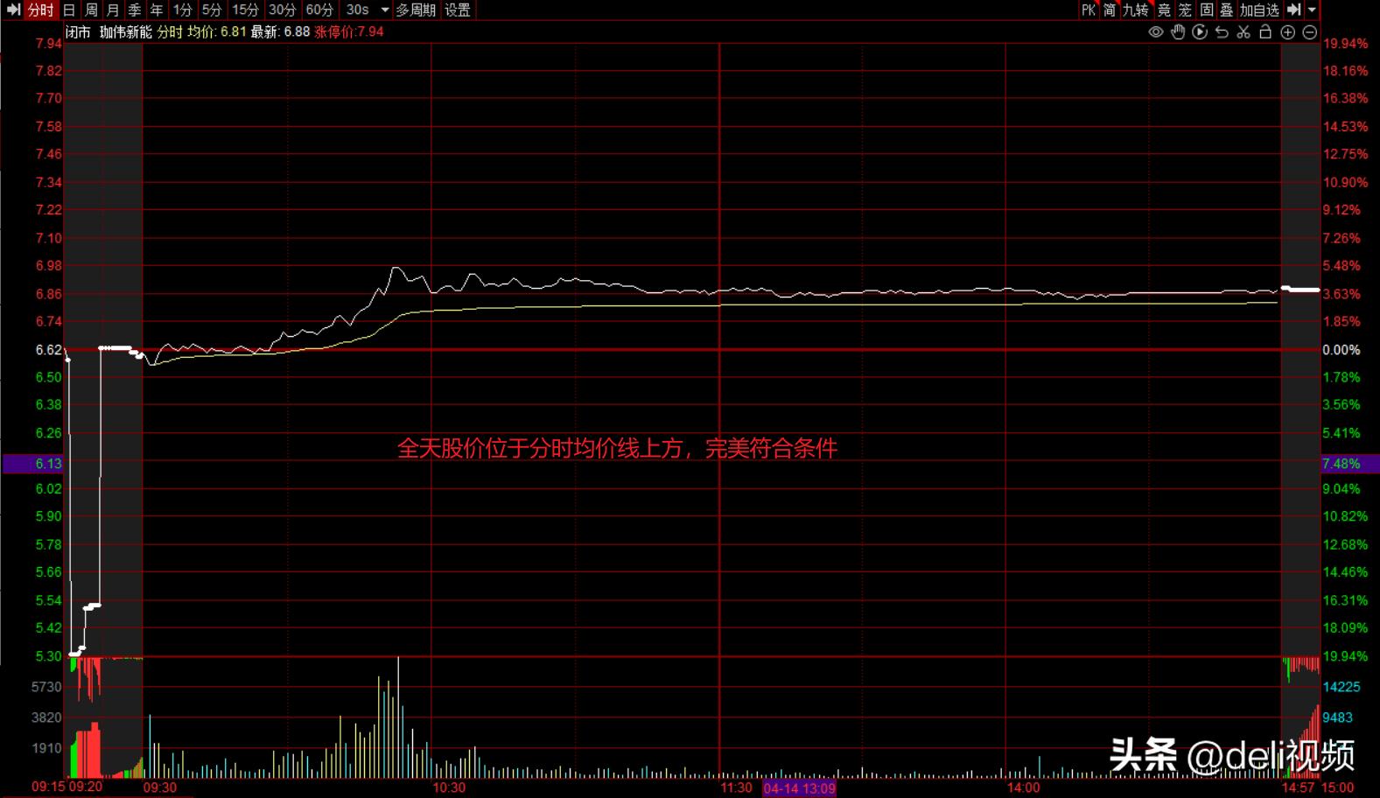Select the hand pan tool
Screen dimensions: 1380x798
[x=1178, y=32]
